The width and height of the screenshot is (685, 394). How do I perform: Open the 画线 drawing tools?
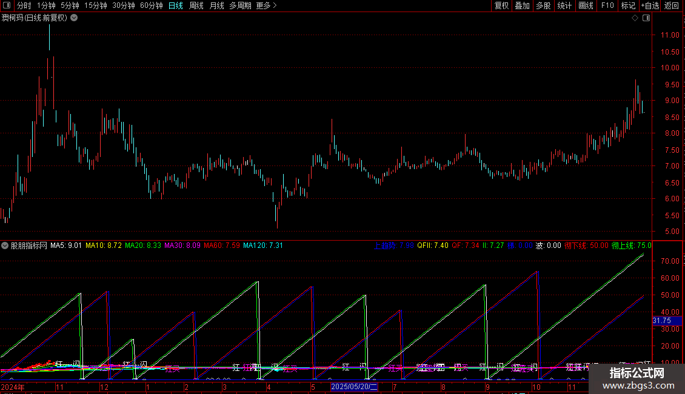click(586, 5)
